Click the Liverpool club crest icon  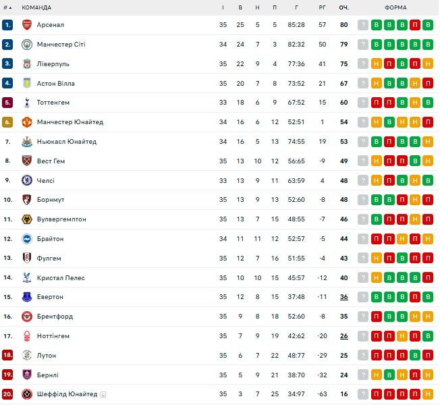click(x=27, y=64)
